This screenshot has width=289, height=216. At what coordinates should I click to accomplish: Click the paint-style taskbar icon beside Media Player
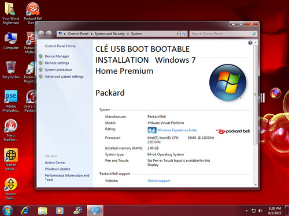77,211
